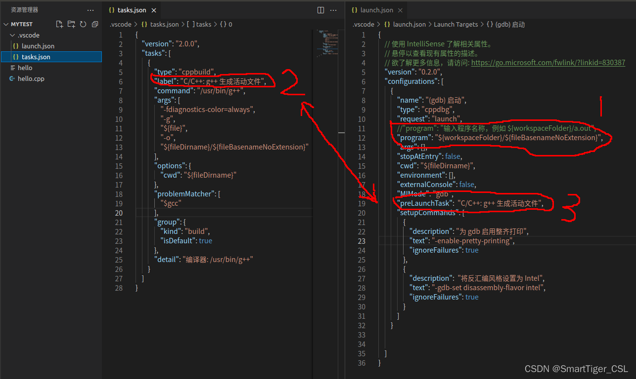Click the "externalConsole" false value
Screen dimensions: 636x379
[x=467, y=185]
